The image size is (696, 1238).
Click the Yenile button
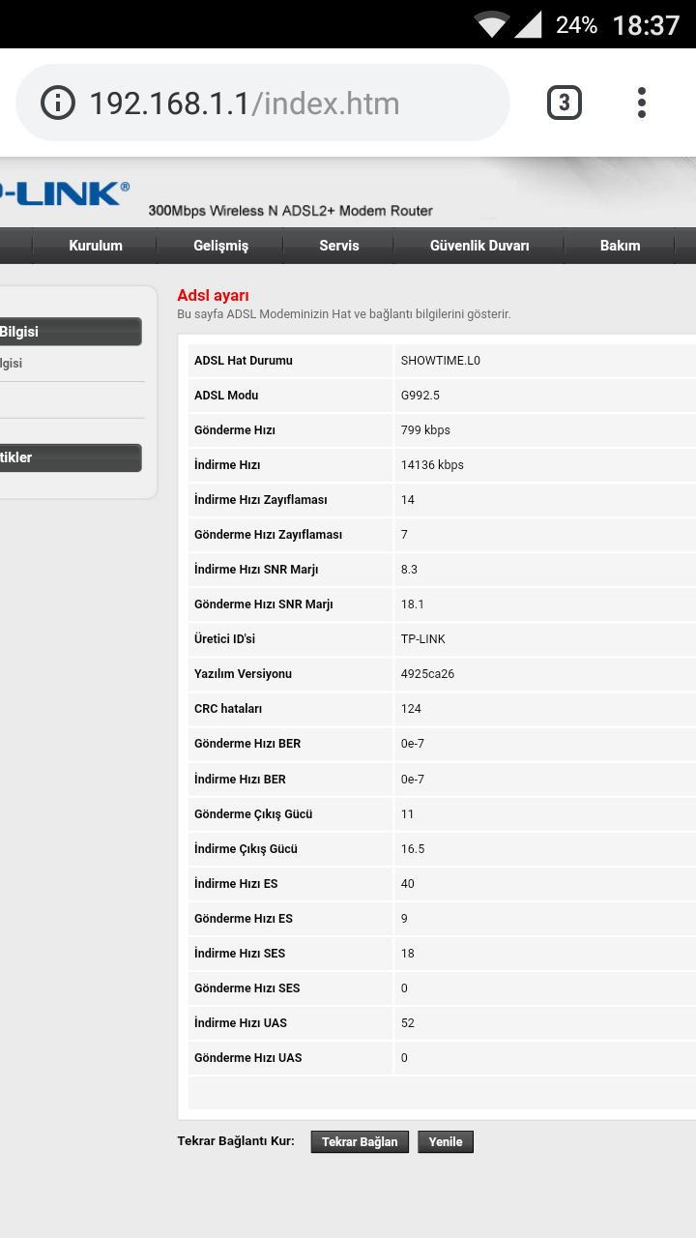446,1142
